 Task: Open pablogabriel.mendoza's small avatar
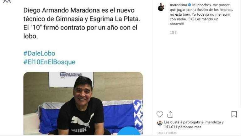[160, 123]
